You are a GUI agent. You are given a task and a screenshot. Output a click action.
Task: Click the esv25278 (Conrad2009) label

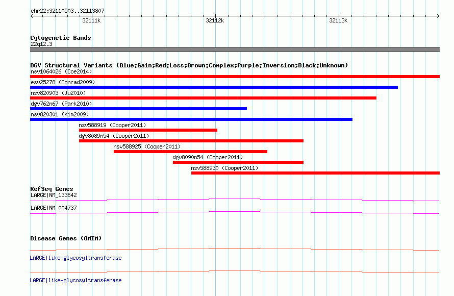pyautogui.click(x=63, y=82)
